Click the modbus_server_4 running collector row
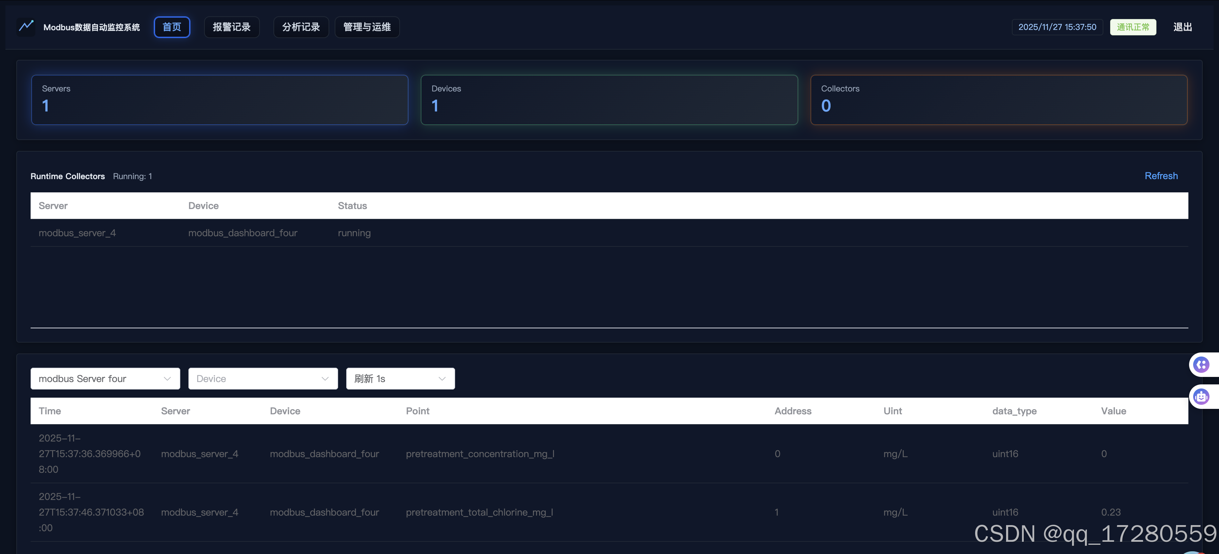This screenshot has width=1219, height=554. tap(77, 233)
